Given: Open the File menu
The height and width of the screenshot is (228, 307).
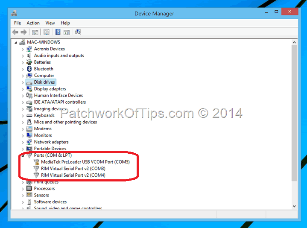Looking at the screenshot, I should click(18, 23).
